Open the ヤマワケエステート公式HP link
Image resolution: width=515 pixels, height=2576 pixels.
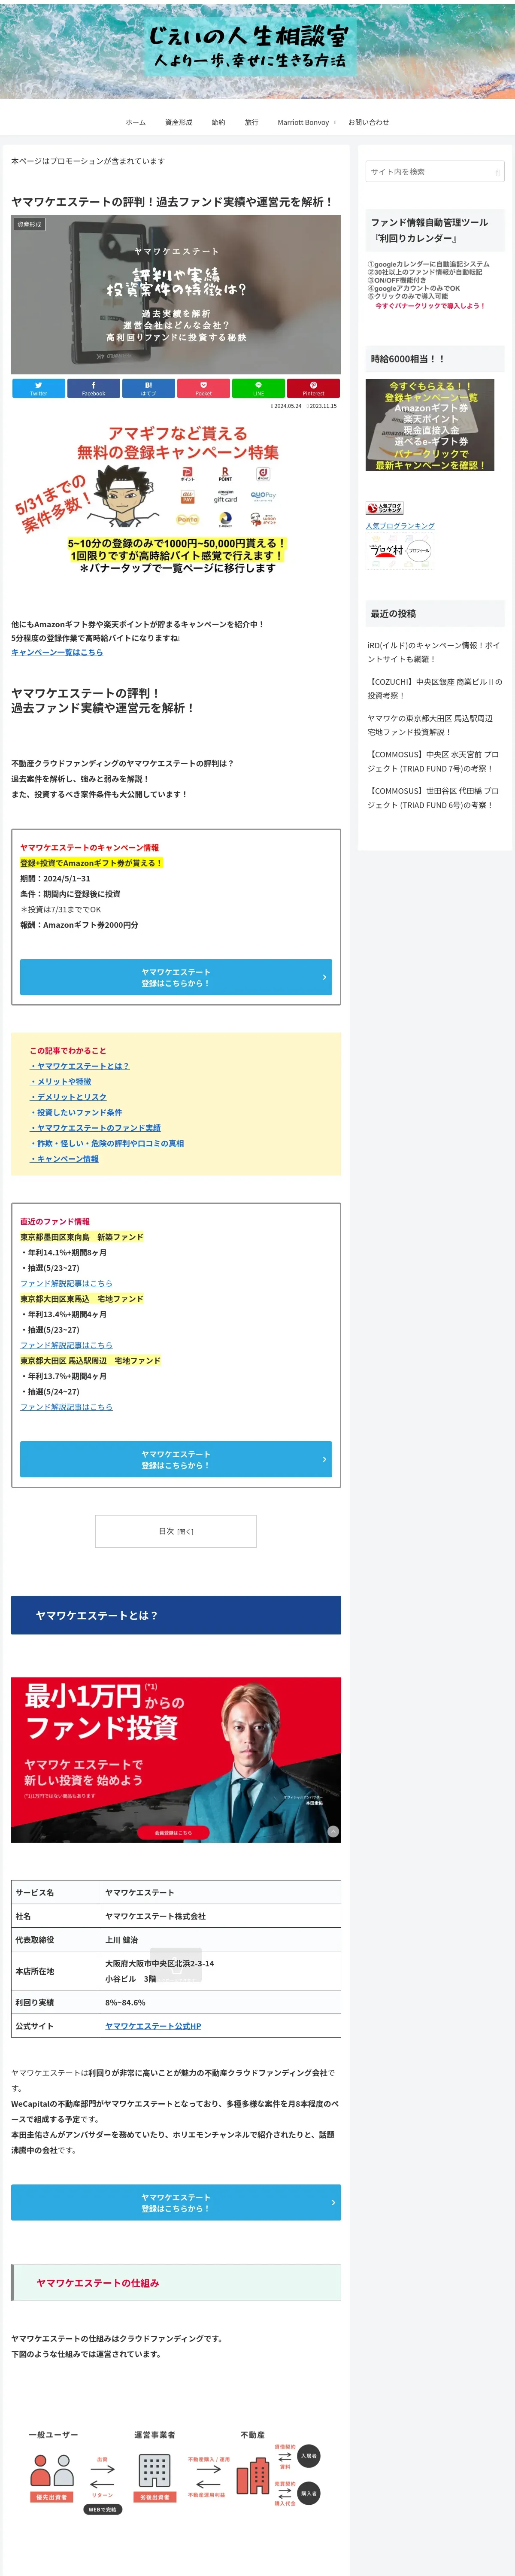153,2026
